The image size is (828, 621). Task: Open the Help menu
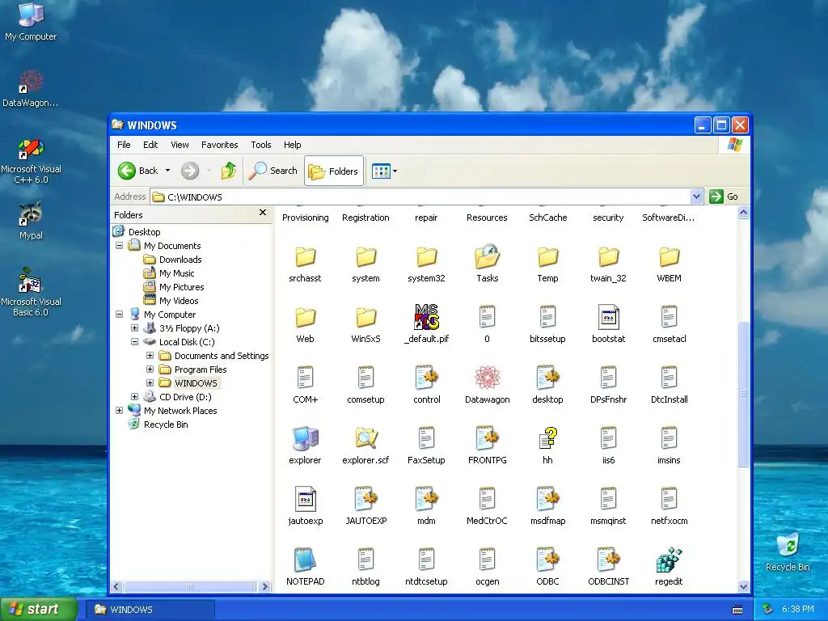pyautogui.click(x=292, y=145)
